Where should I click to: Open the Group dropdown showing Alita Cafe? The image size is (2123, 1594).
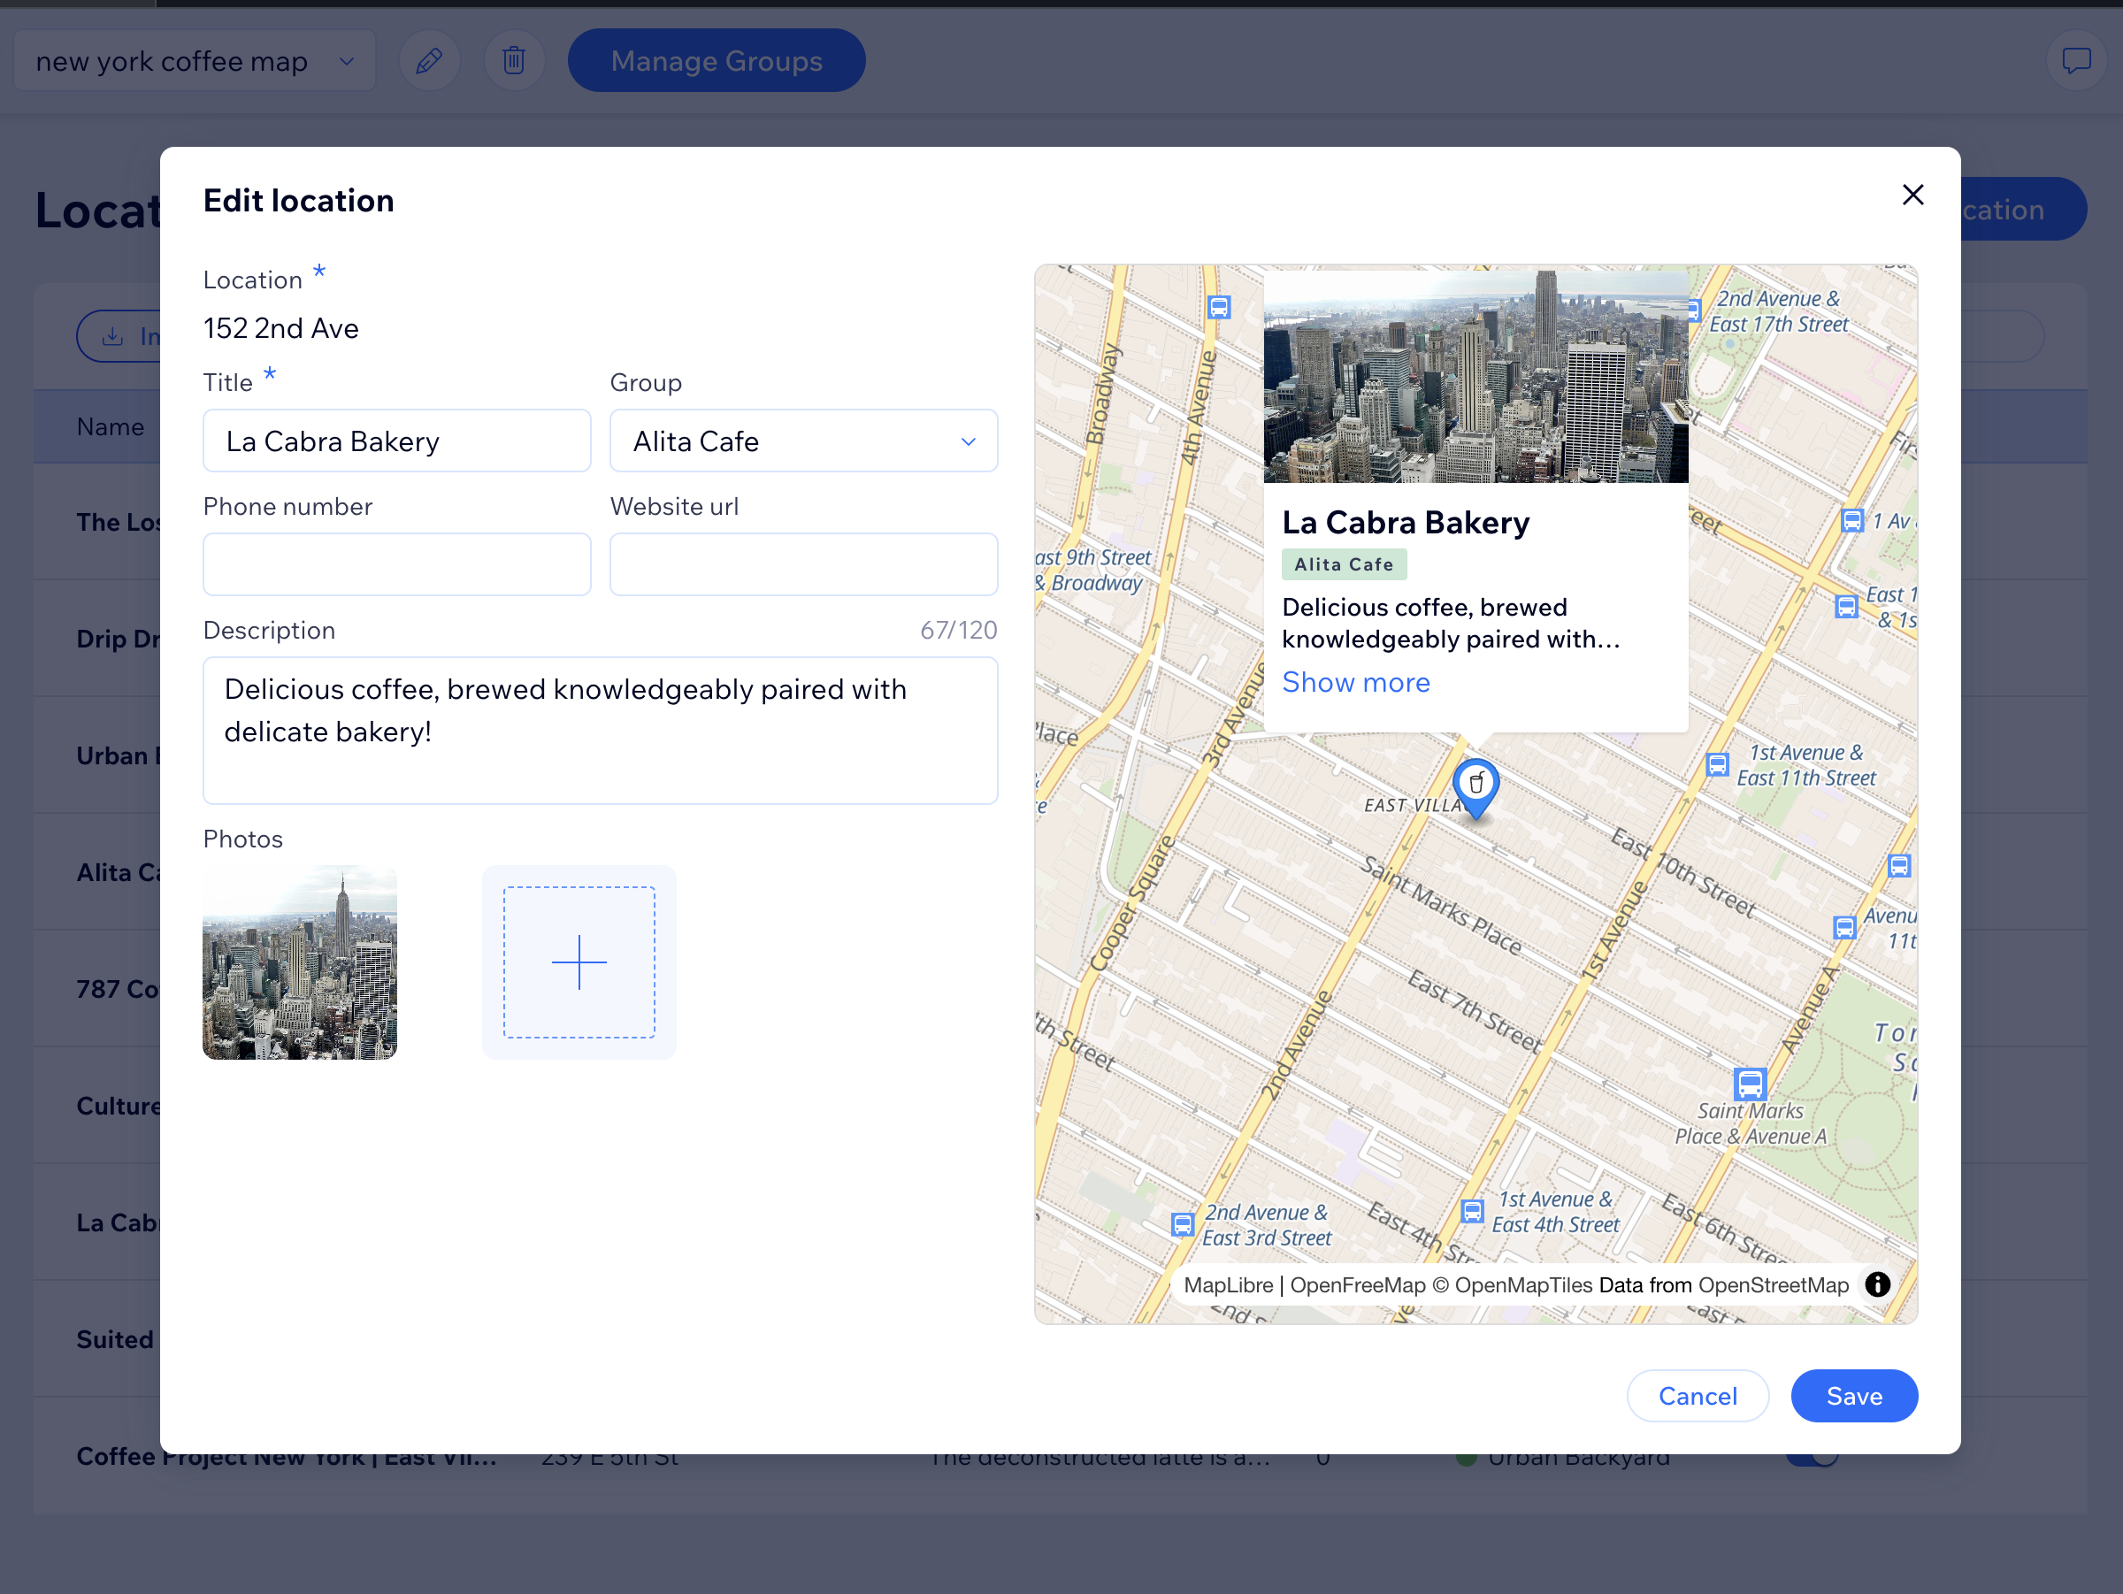[x=803, y=441]
